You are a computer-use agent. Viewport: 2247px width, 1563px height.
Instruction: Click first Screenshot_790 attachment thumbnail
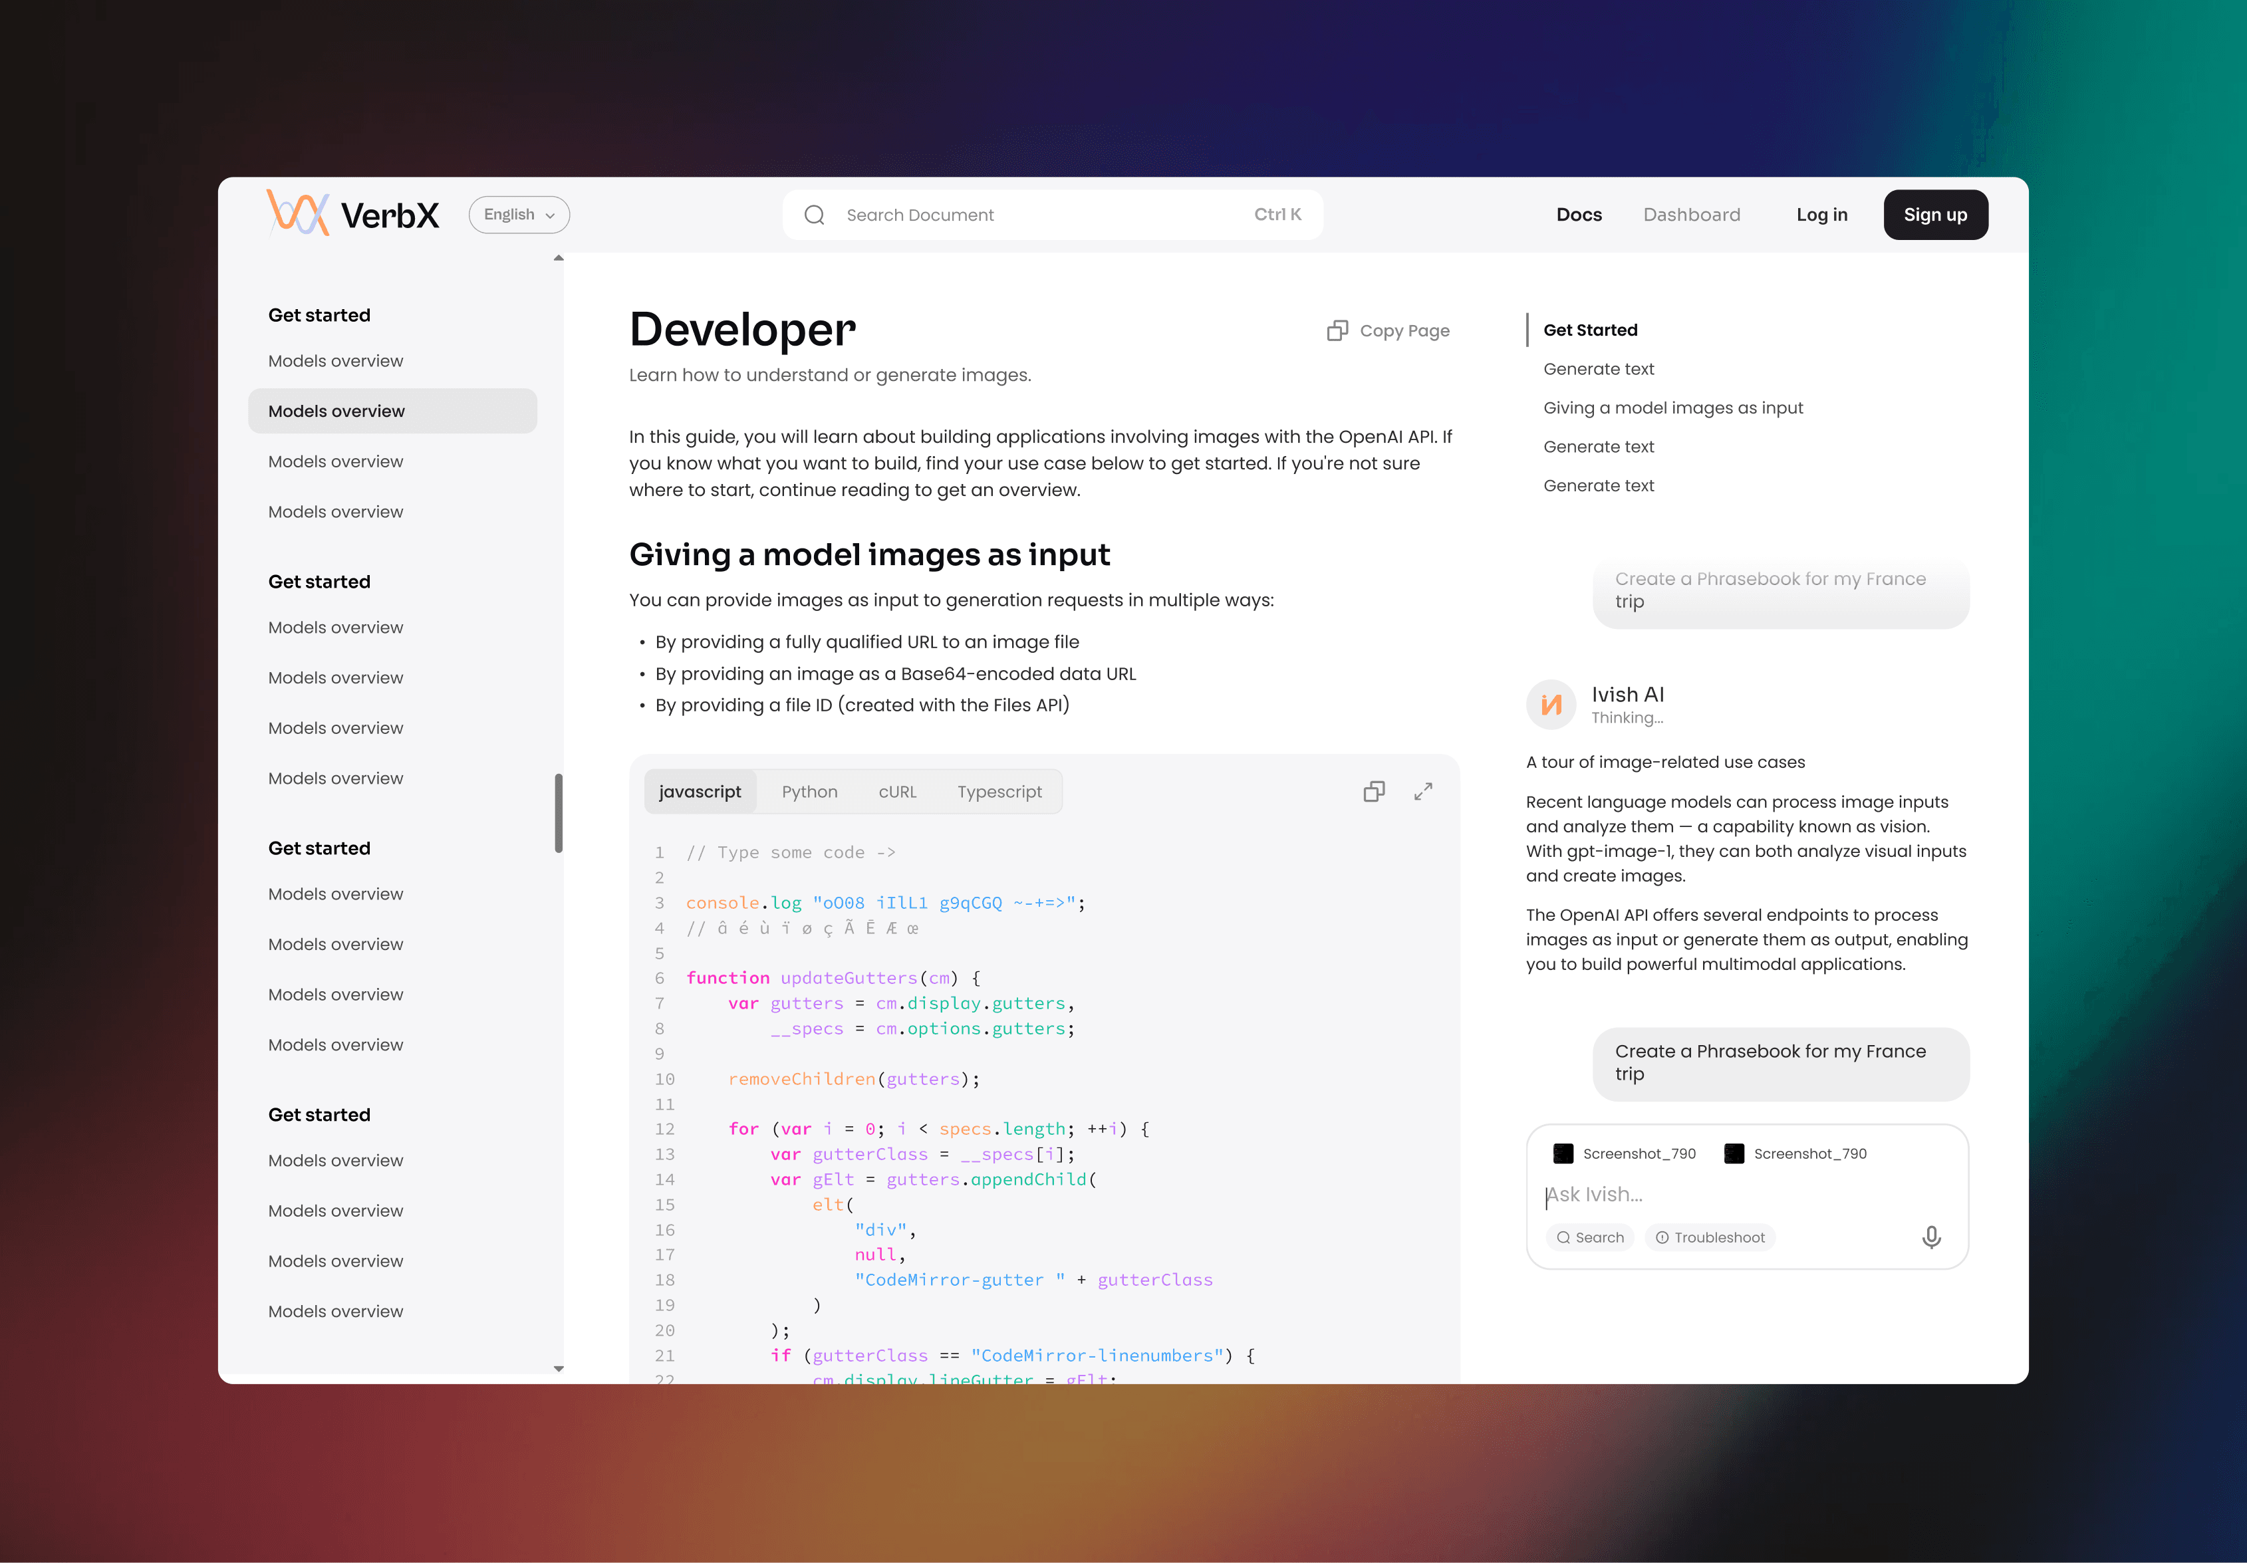click(1564, 1154)
